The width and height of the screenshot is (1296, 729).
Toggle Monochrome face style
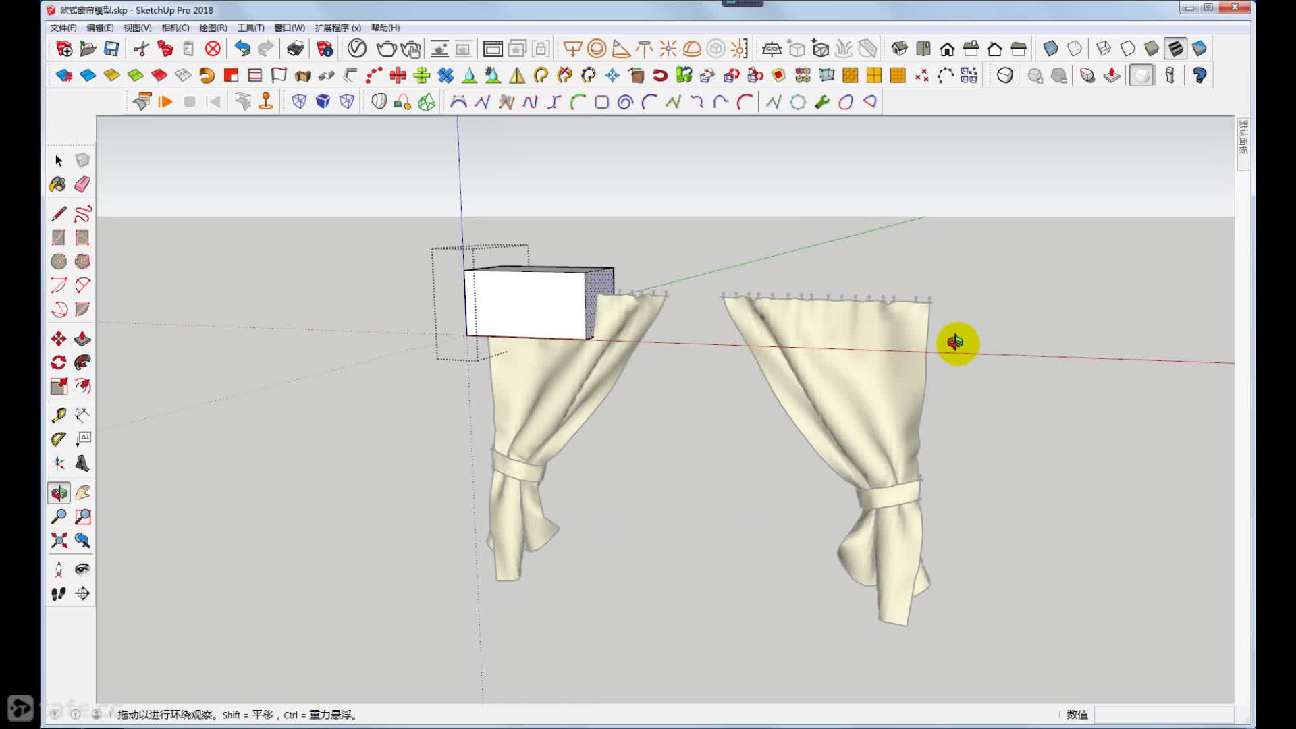[x=1199, y=49]
